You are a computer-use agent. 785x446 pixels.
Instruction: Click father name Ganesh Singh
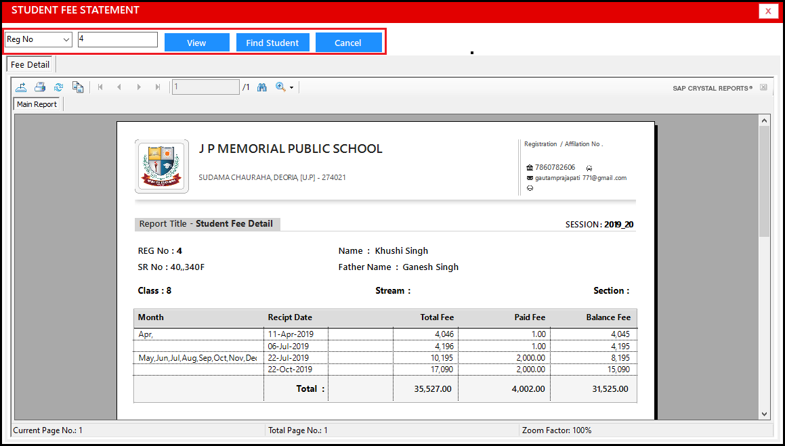431,267
